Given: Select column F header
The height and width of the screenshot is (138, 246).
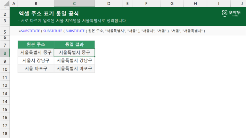Looking at the screenshot, I should tap(146, 4).
